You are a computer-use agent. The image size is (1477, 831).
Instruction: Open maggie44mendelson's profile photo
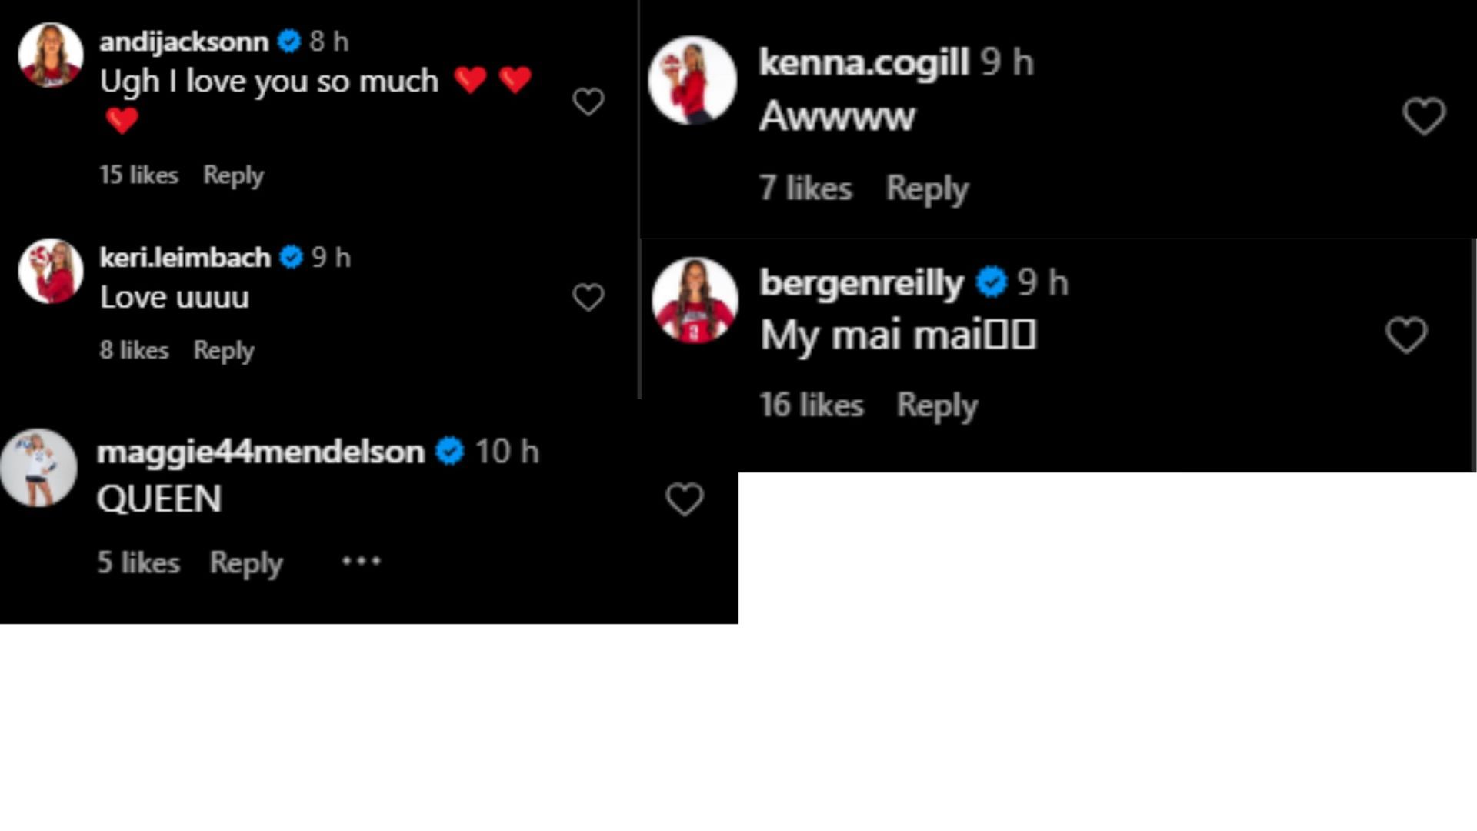tap(38, 468)
